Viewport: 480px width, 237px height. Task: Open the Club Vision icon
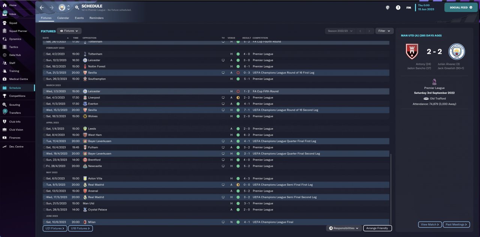(x=5, y=130)
